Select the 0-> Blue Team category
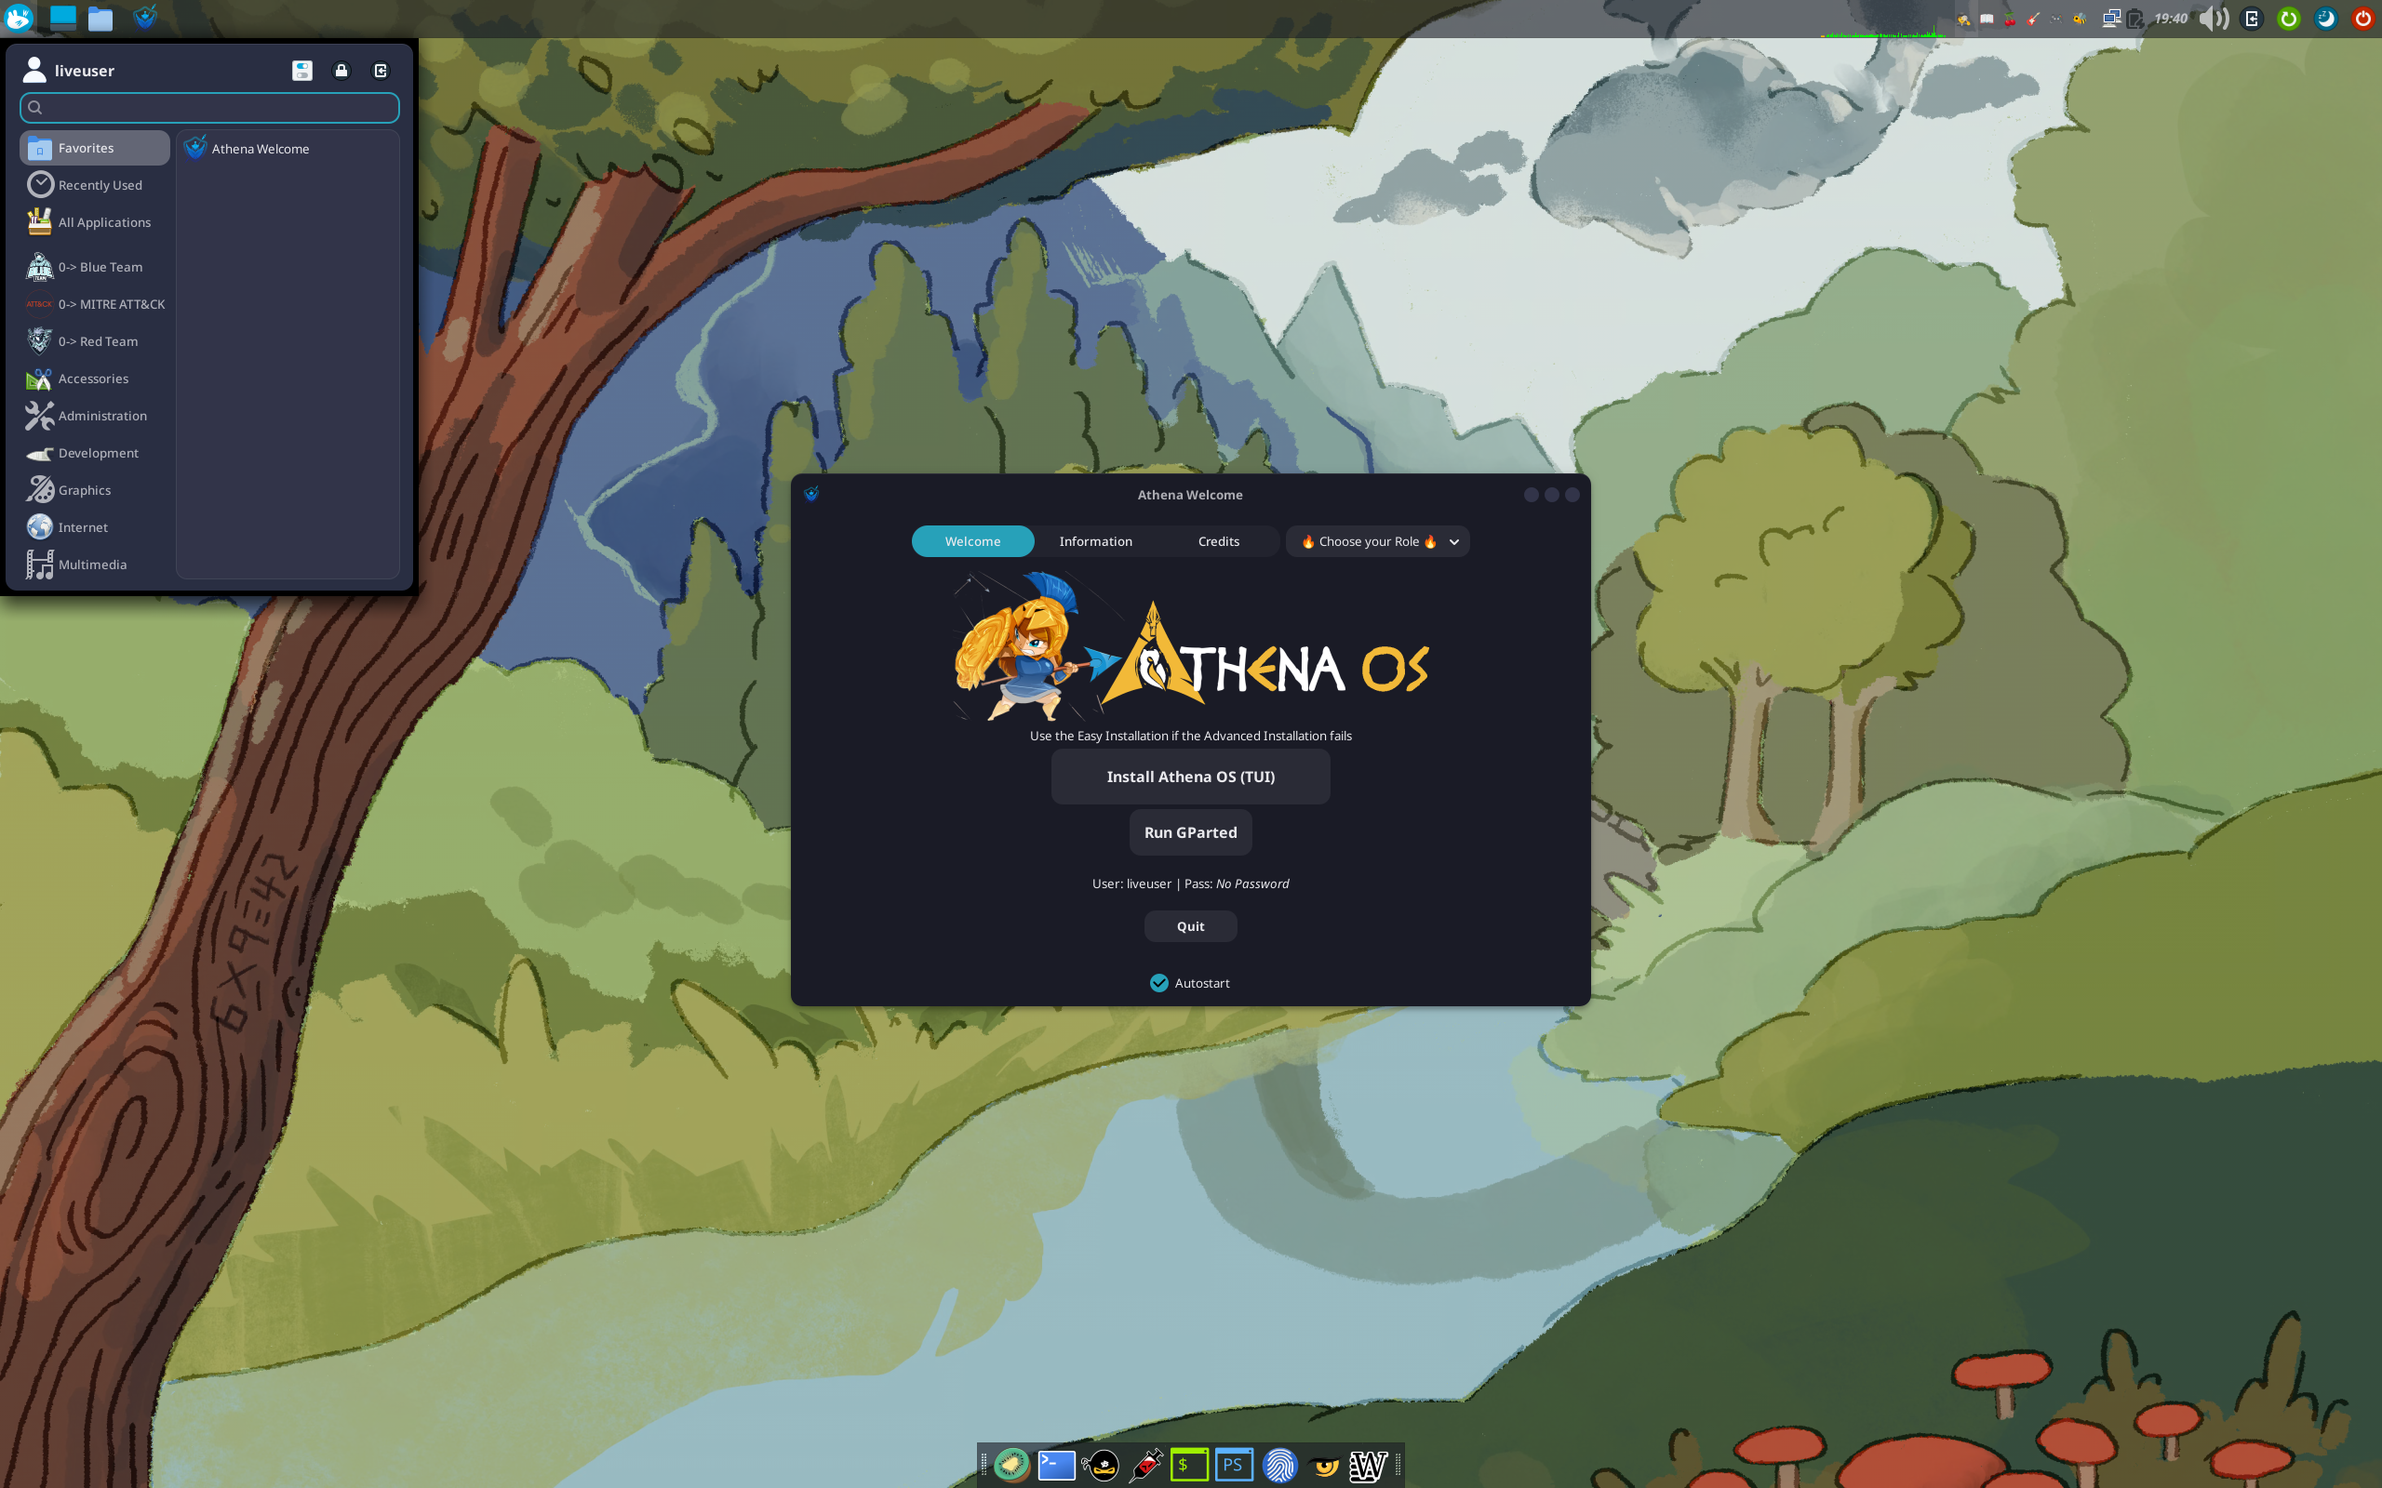 [95, 267]
